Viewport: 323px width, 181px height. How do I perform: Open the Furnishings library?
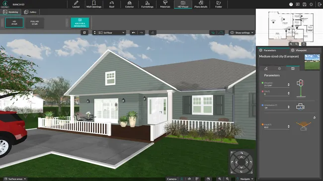click(147, 4)
